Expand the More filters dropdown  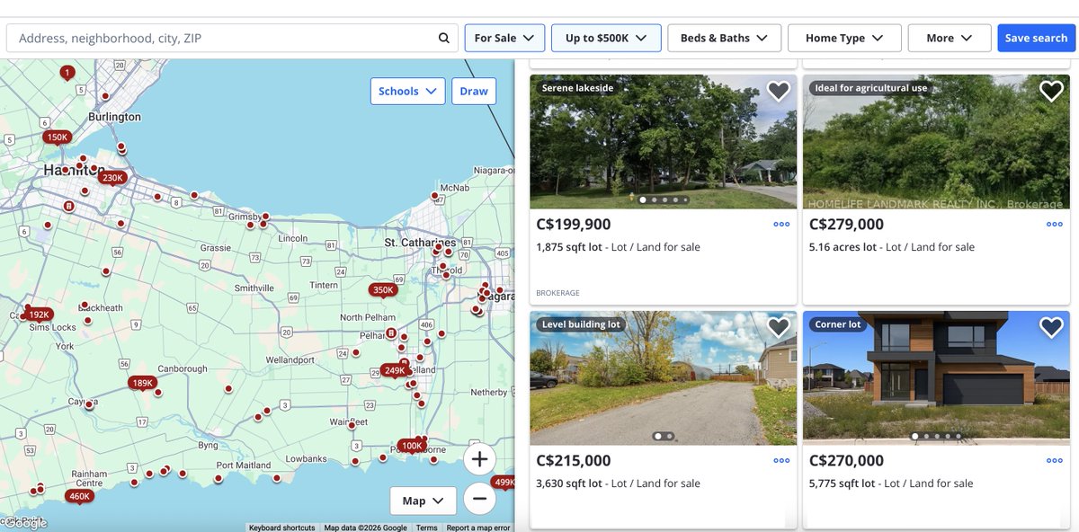point(950,38)
